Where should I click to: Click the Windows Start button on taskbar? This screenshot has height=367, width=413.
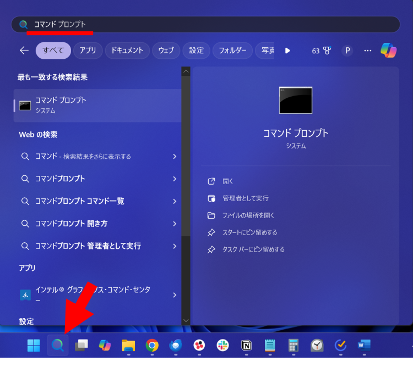[34, 345]
